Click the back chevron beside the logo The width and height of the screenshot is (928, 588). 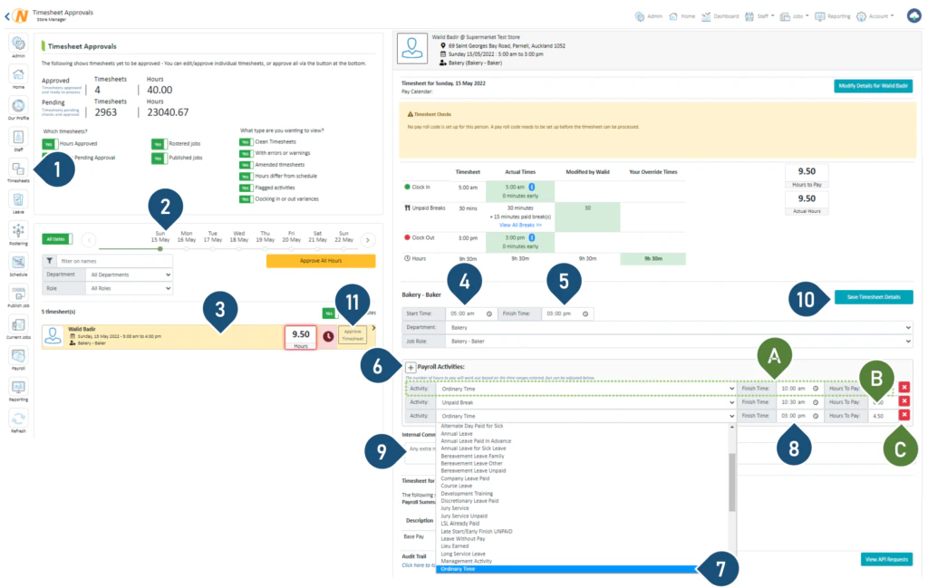tap(7, 16)
